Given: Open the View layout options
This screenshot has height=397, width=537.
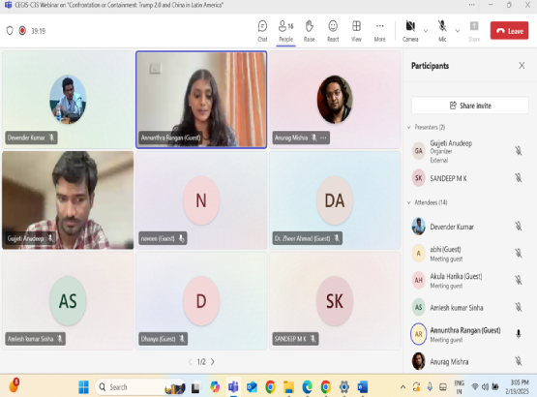Looking at the screenshot, I should (356, 31).
